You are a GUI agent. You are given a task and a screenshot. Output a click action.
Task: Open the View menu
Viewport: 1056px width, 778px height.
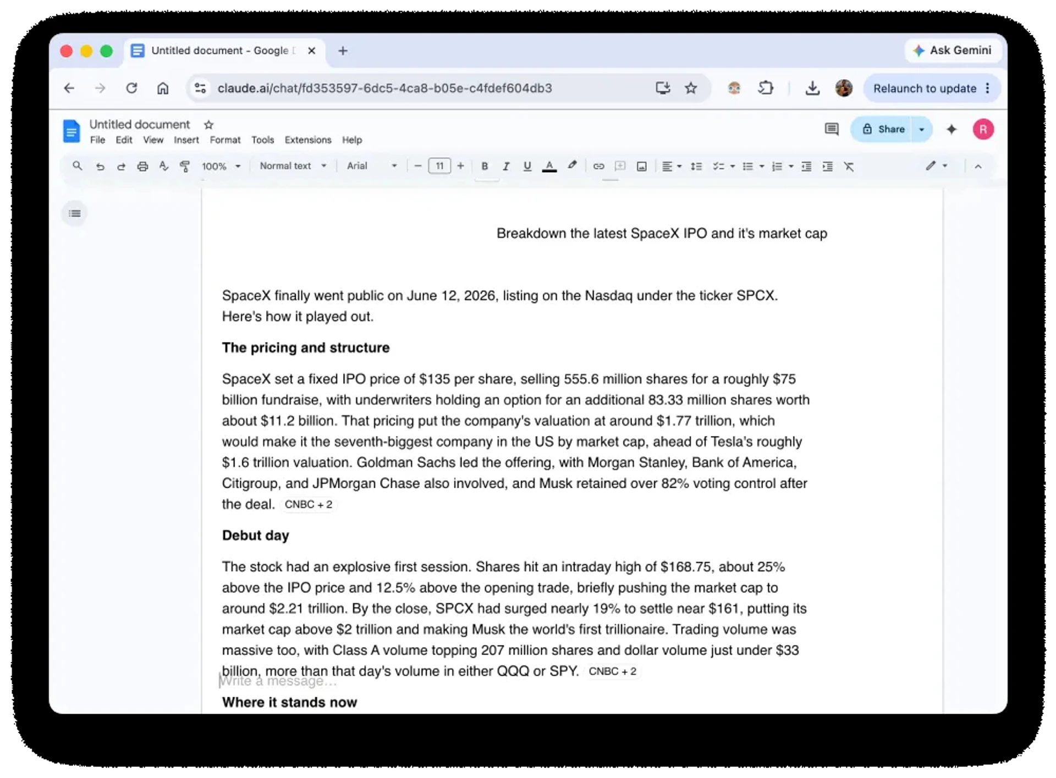point(153,140)
